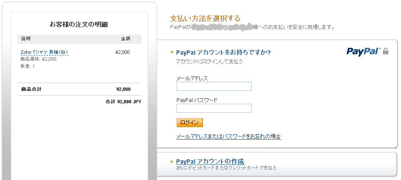Viewport: 401px width, 180px height.
Task: Click the 商品合計 subtotal row
Action: click(79, 89)
